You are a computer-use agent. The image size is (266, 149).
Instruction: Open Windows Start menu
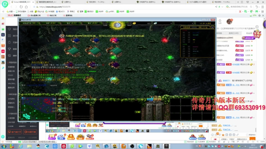click(x=4, y=146)
